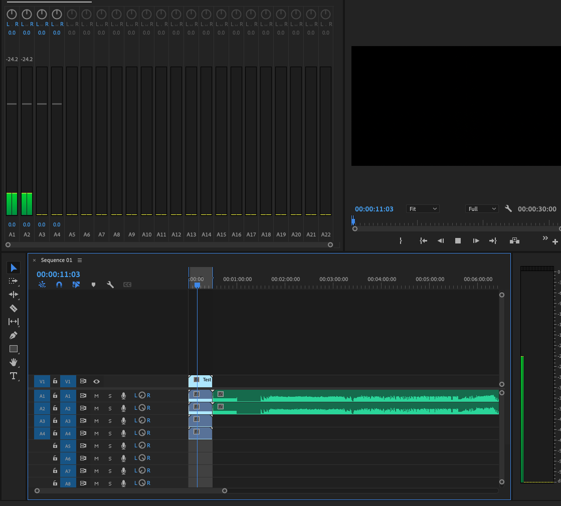Select the Track Select Forward tool
The width and height of the screenshot is (561, 506).
14,280
